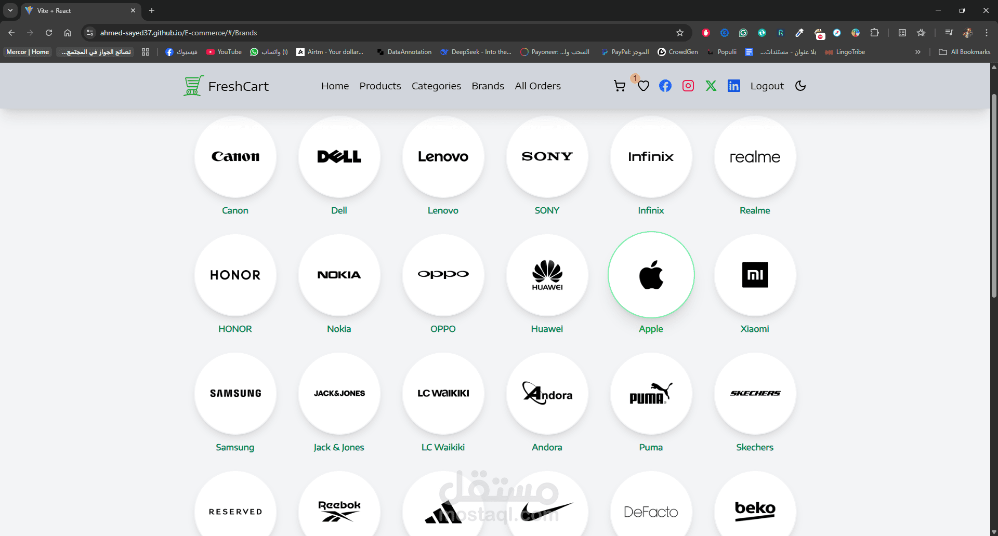Select the Lenovo brand logo
998x536 pixels.
[x=443, y=156]
